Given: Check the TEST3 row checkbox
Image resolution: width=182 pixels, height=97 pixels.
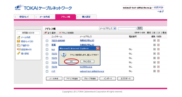Looking at the screenshot, I should coord(47,58).
